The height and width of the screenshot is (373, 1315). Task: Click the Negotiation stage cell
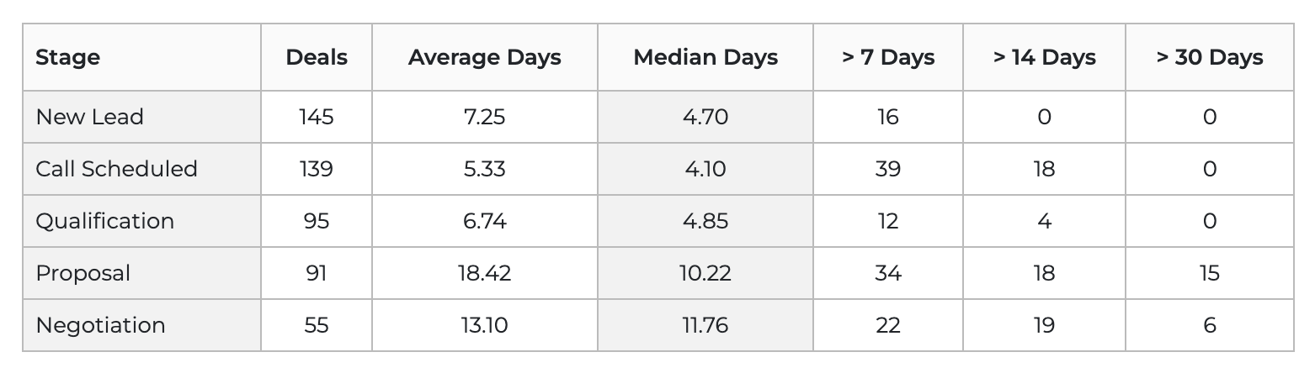tap(100, 325)
